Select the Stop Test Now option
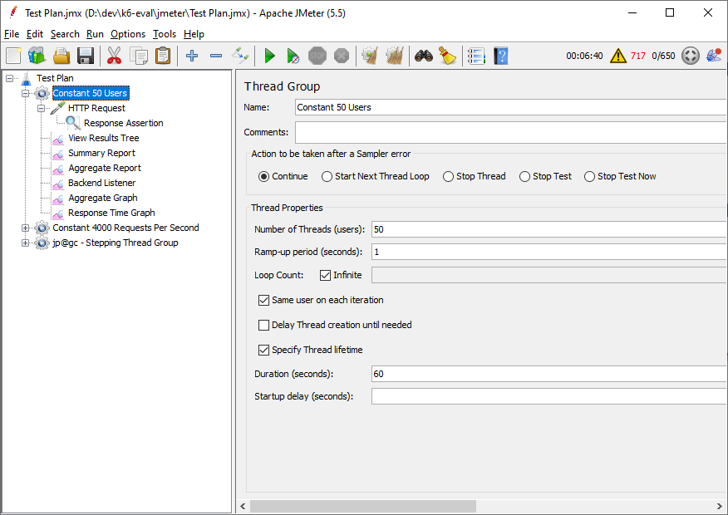 coord(590,177)
